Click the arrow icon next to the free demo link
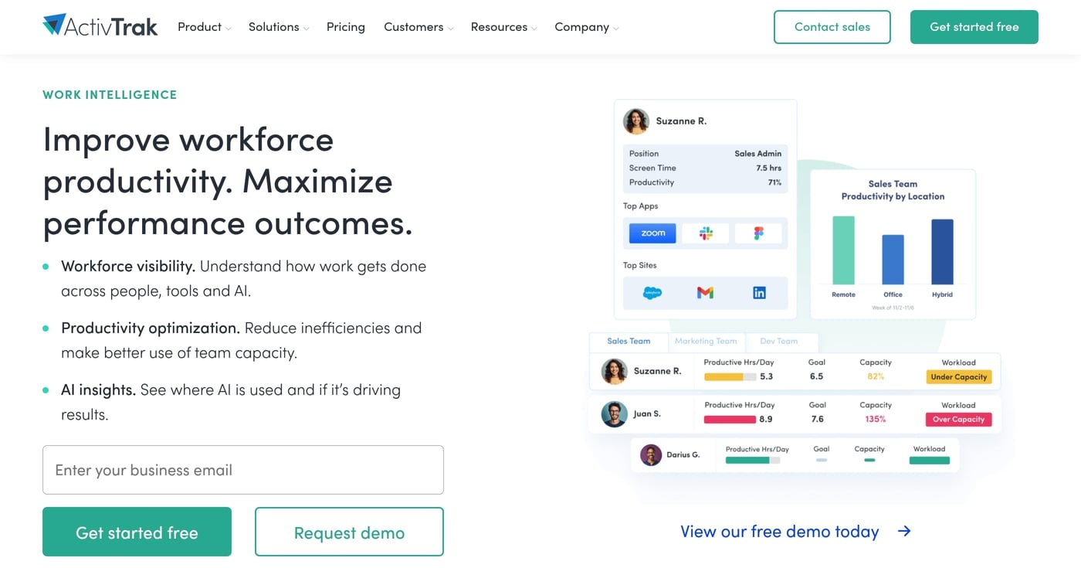This screenshot has width=1081, height=568. point(904,531)
